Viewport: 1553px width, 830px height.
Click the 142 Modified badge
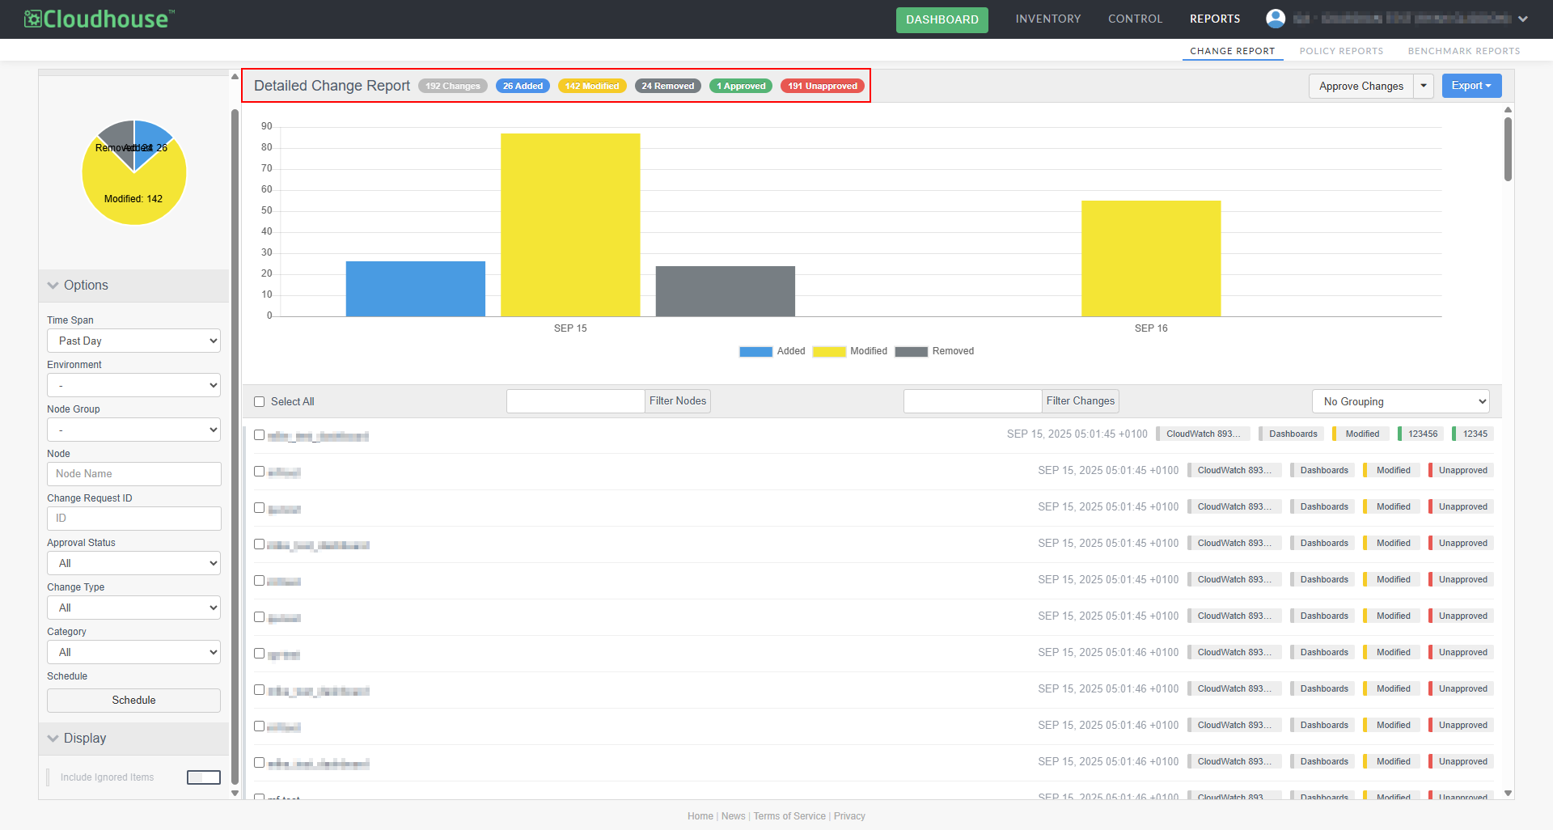(x=592, y=86)
